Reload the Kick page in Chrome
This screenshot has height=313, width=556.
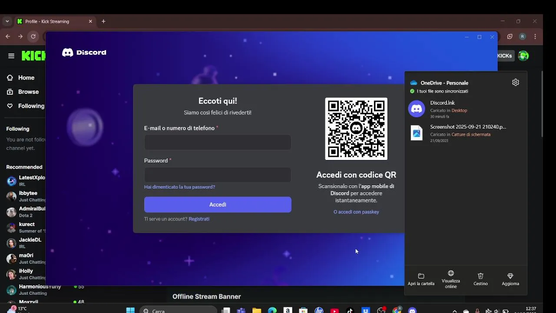coord(33,37)
